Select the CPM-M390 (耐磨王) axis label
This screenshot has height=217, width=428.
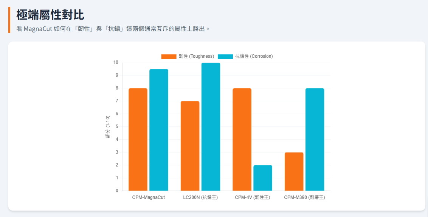(304, 197)
